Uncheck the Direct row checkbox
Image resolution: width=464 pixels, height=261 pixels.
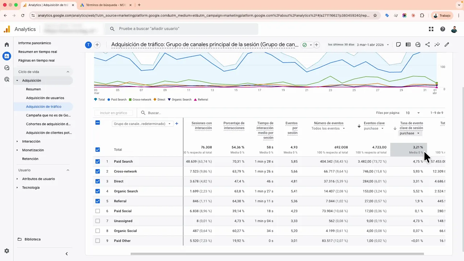click(x=98, y=181)
